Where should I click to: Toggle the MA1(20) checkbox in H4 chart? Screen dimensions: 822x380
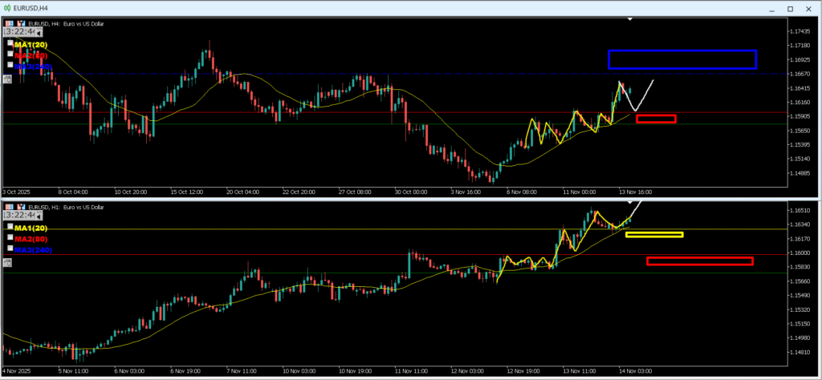(10, 43)
